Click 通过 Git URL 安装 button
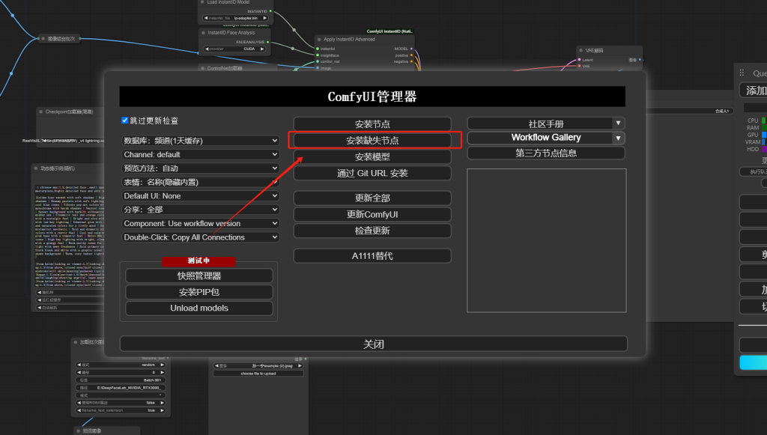The image size is (767, 435). point(372,173)
